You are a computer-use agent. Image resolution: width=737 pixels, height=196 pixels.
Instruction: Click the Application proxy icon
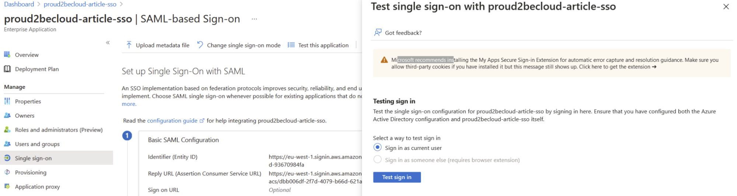tap(7, 186)
